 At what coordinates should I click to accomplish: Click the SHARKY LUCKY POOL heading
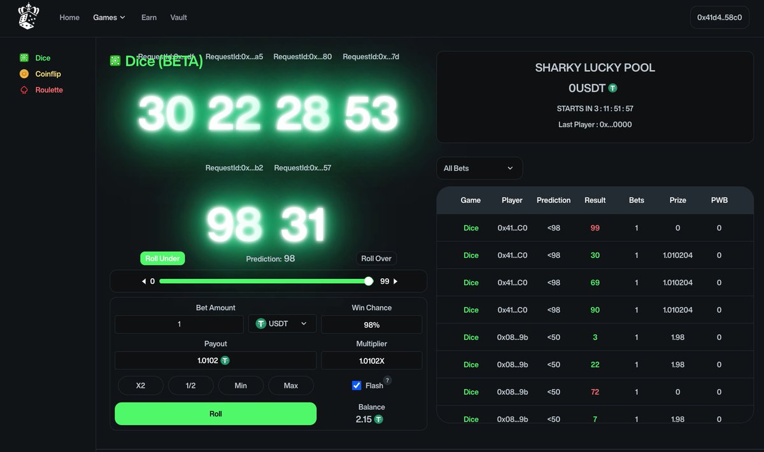pyautogui.click(x=595, y=67)
